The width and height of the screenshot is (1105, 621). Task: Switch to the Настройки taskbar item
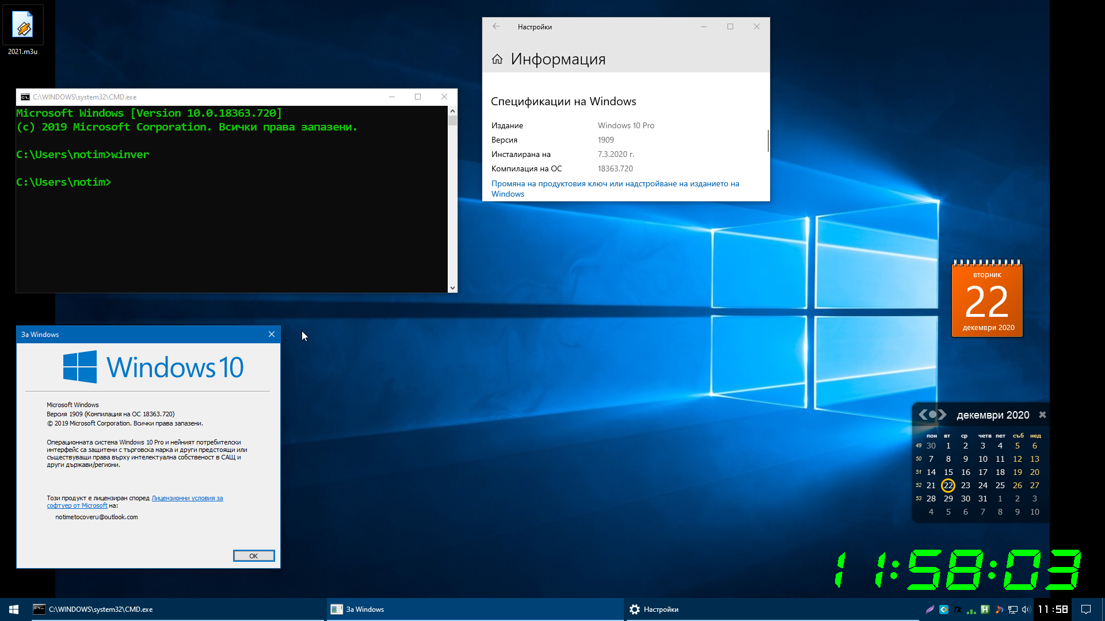(x=771, y=609)
